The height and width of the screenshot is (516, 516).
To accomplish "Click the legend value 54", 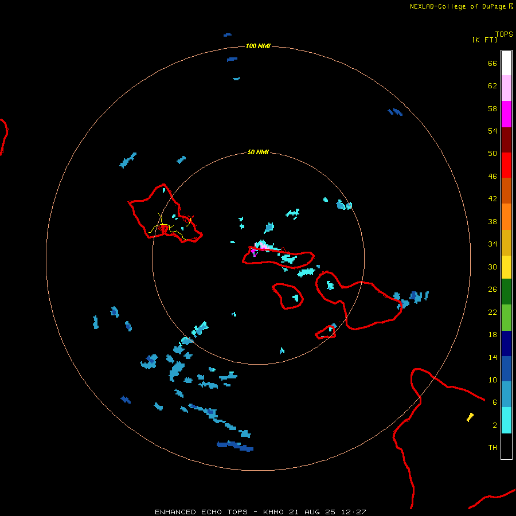I will (492, 131).
